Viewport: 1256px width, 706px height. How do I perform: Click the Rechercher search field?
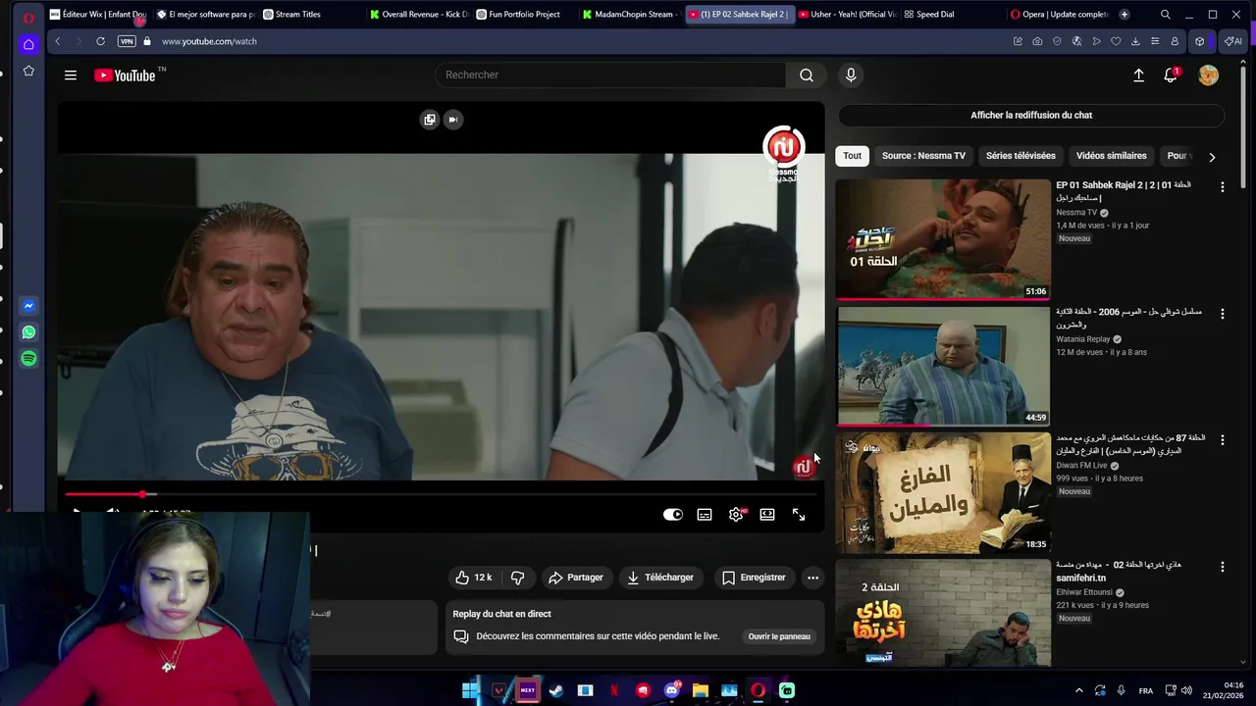point(610,76)
